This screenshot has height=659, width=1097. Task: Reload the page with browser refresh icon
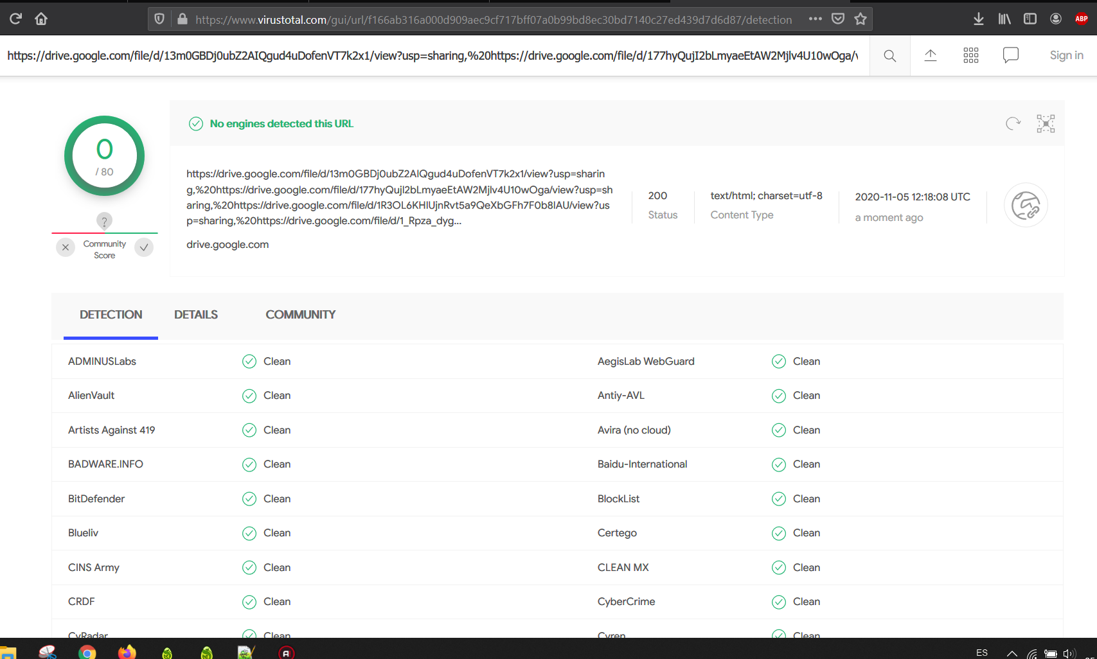click(15, 19)
